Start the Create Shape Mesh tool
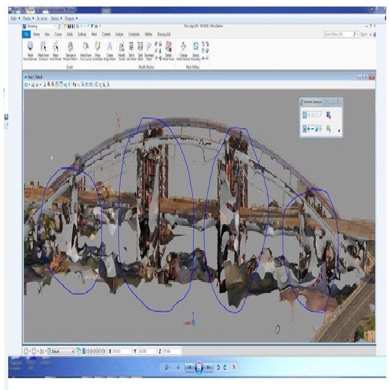This screenshot has height=390, width=390. [x=110, y=51]
